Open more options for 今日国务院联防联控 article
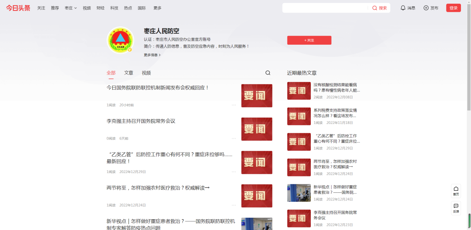The height and width of the screenshot is (230, 471). point(234,105)
